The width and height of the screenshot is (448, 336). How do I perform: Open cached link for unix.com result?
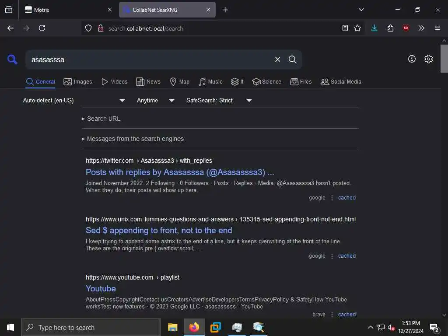(347, 256)
